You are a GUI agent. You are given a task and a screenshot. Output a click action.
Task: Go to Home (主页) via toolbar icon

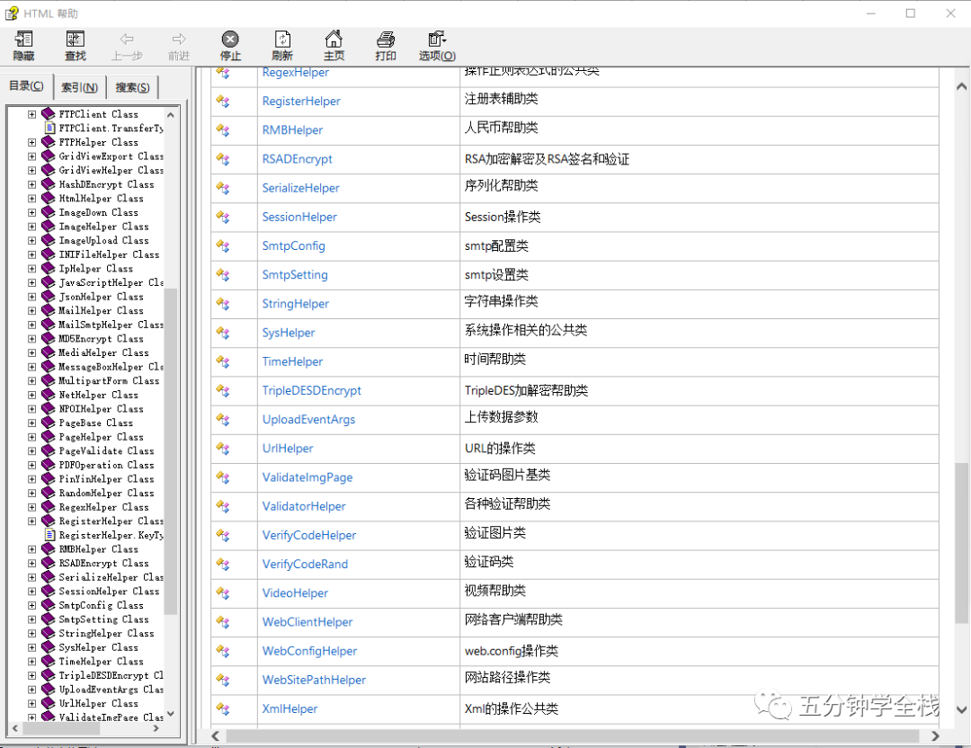click(x=334, y=46)
